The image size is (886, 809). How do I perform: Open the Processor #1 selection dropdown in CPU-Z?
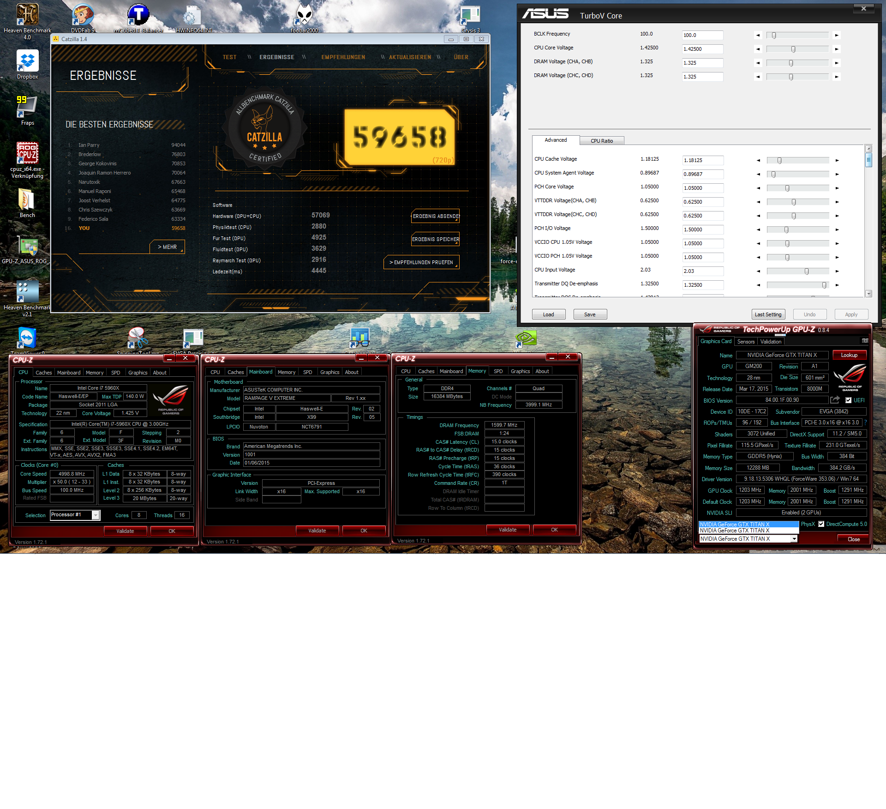(96, 515)
